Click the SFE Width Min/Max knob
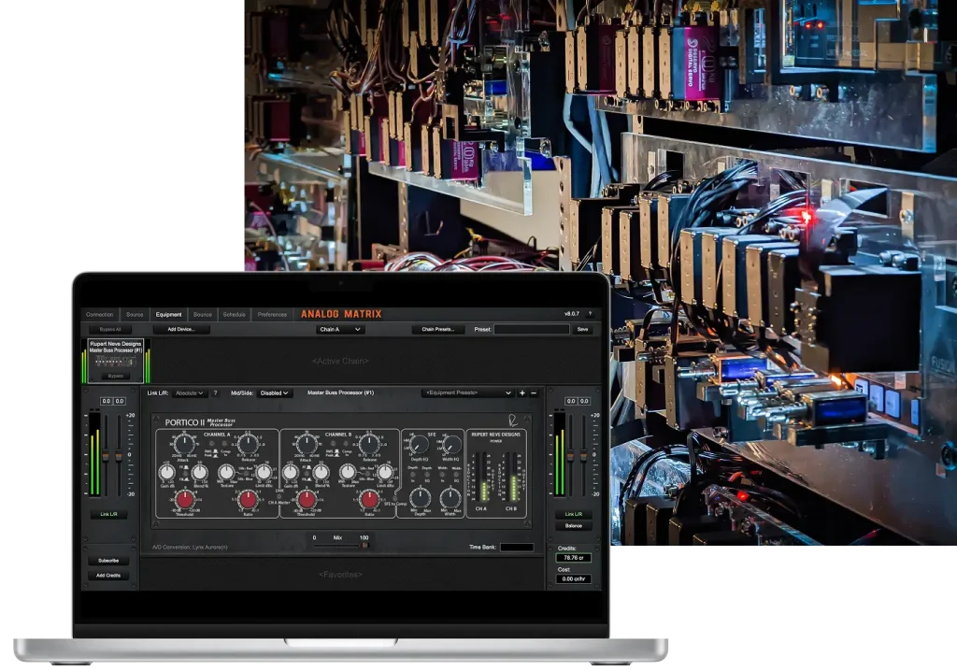The image size is (957, 670). click(450, 498)
